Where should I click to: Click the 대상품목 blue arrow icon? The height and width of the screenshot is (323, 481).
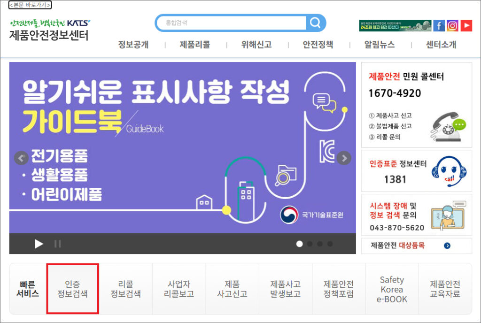[447, 246]
